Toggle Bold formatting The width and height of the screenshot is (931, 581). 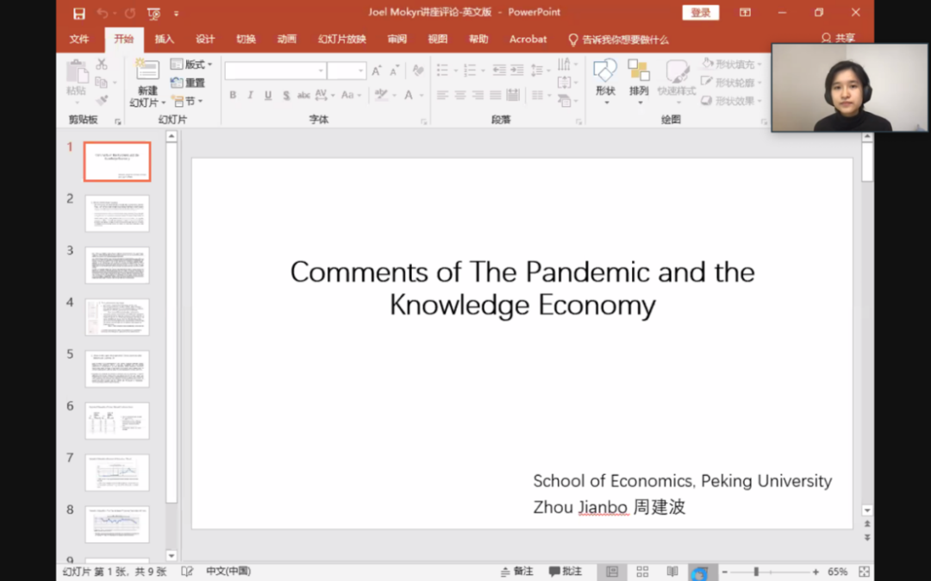233,95
